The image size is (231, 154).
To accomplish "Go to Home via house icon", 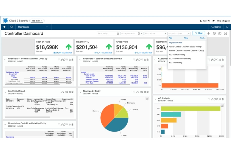I will pos(12,27).
